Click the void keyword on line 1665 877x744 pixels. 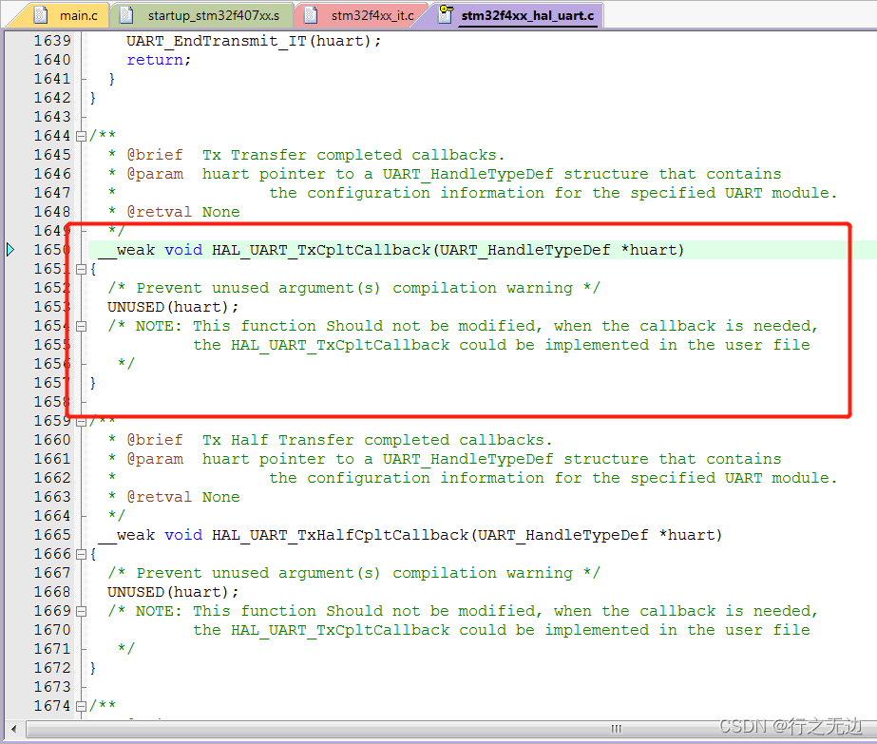[182, 535]
